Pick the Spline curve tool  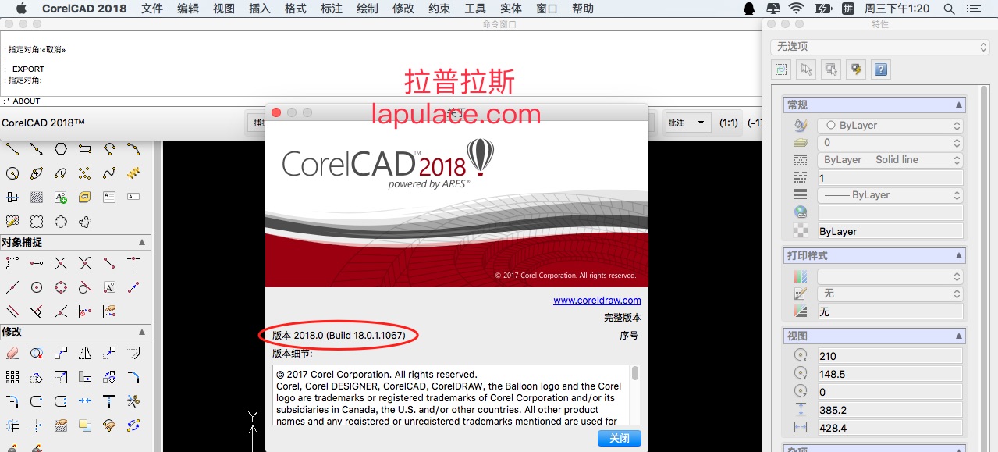(109, 173)
